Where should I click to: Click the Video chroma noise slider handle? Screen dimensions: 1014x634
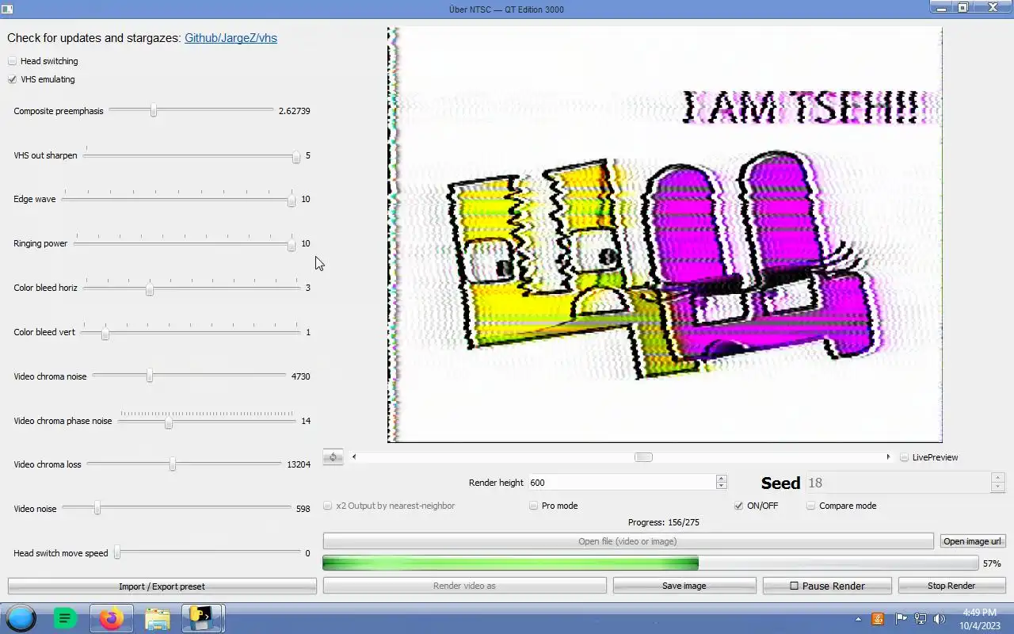[150, 376]
